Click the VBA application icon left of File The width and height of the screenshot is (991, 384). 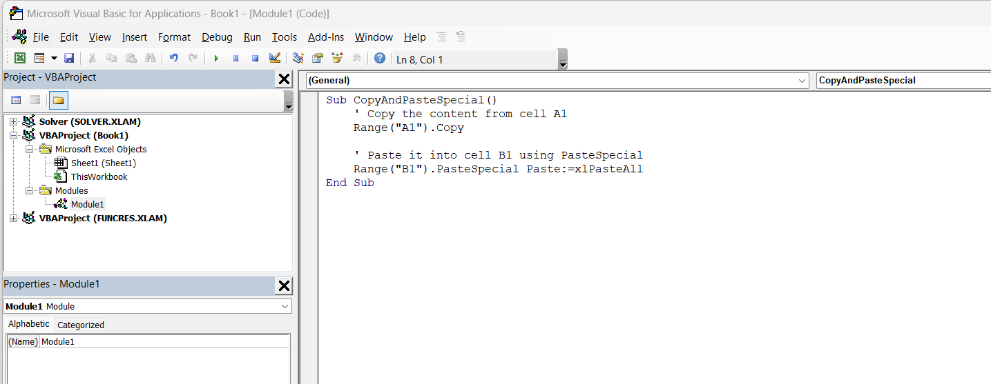[20, 37]
